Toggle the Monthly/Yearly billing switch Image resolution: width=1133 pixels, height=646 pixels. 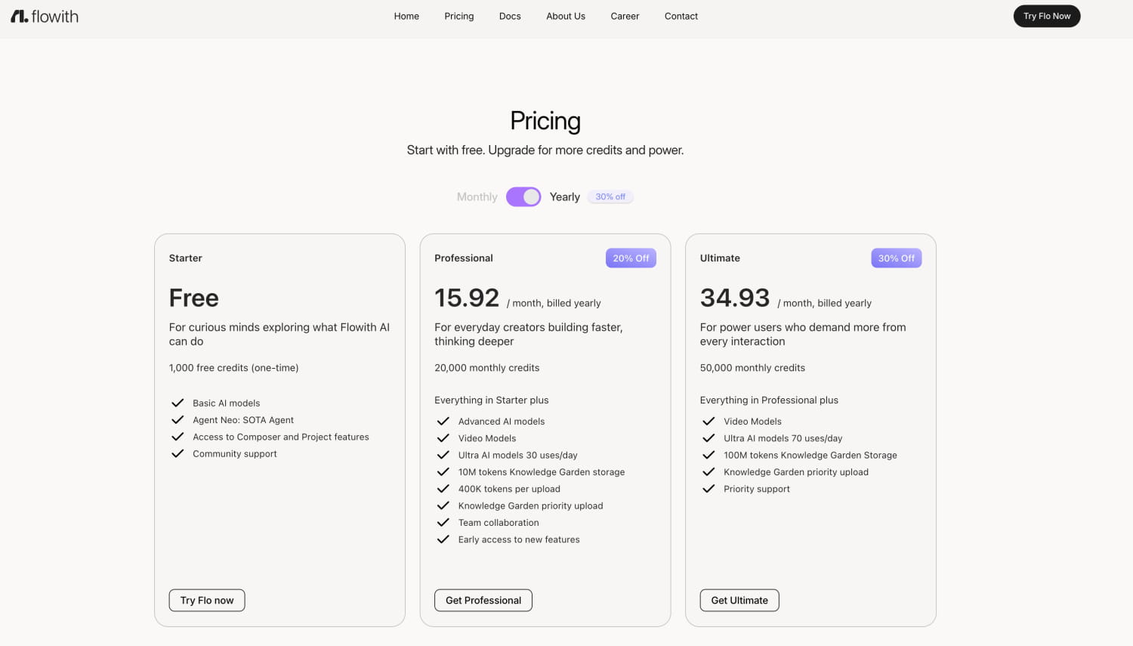coord(523,196)
